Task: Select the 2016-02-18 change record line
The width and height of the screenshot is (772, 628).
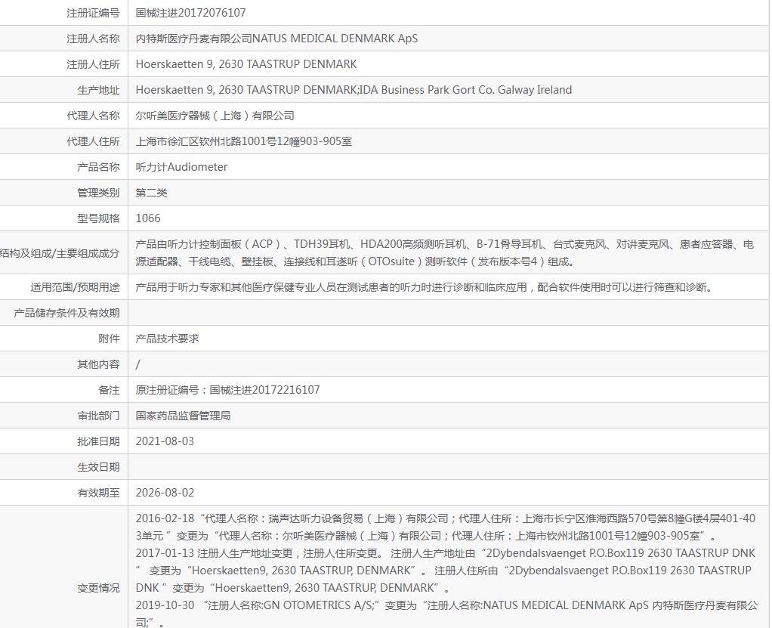Action: 446,527
